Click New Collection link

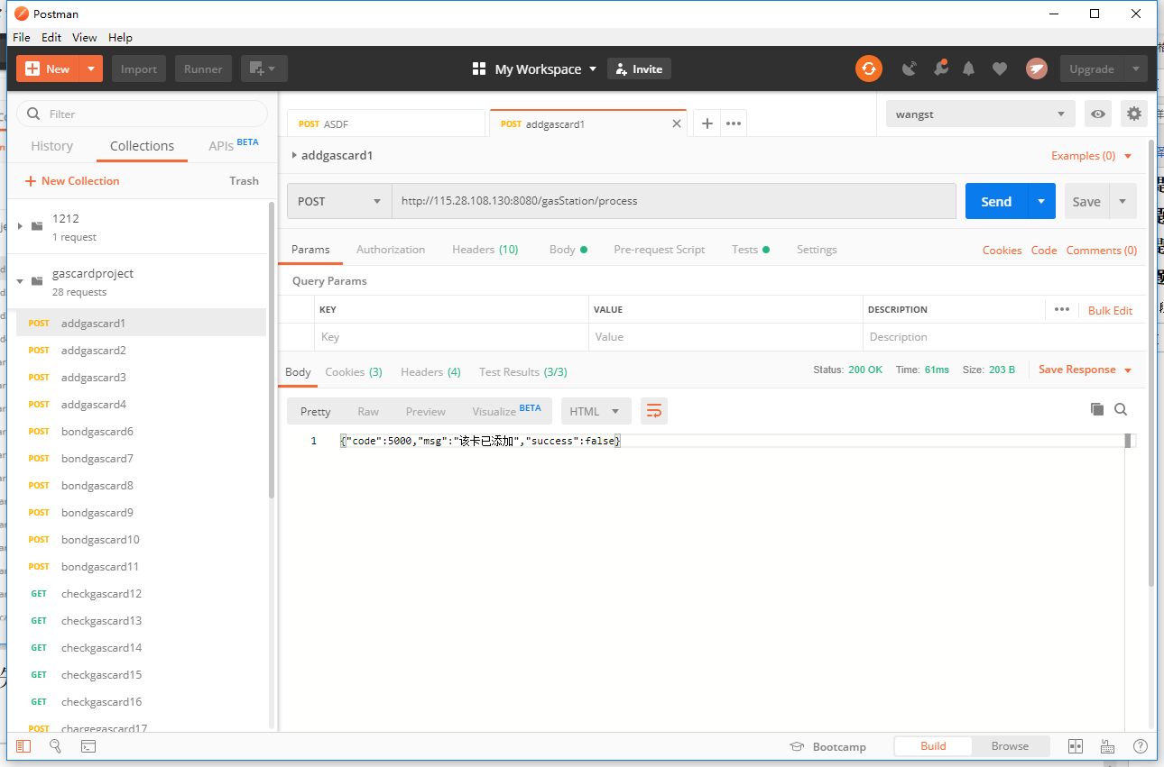[71, 180]
